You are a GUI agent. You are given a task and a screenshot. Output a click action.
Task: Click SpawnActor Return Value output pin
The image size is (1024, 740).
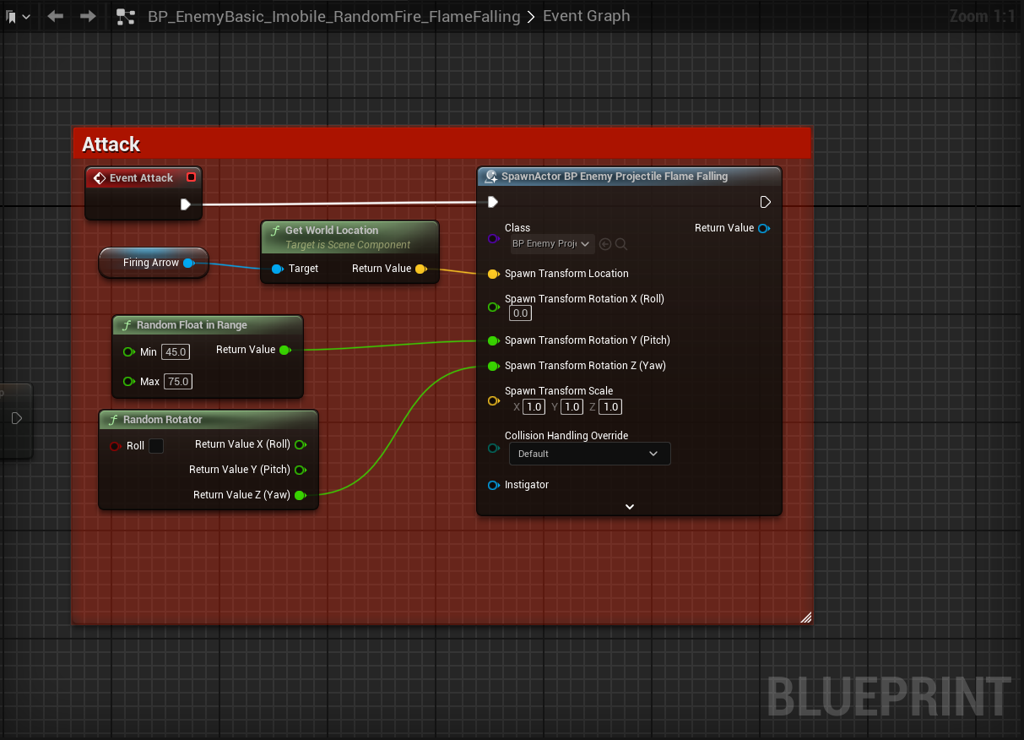pyautogui.click(x=764, y=228)
